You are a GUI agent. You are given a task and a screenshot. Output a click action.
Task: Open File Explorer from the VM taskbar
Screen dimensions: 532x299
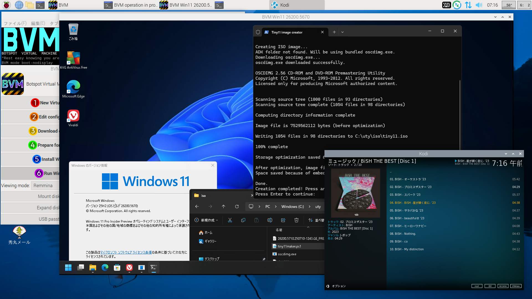(93, 267)
